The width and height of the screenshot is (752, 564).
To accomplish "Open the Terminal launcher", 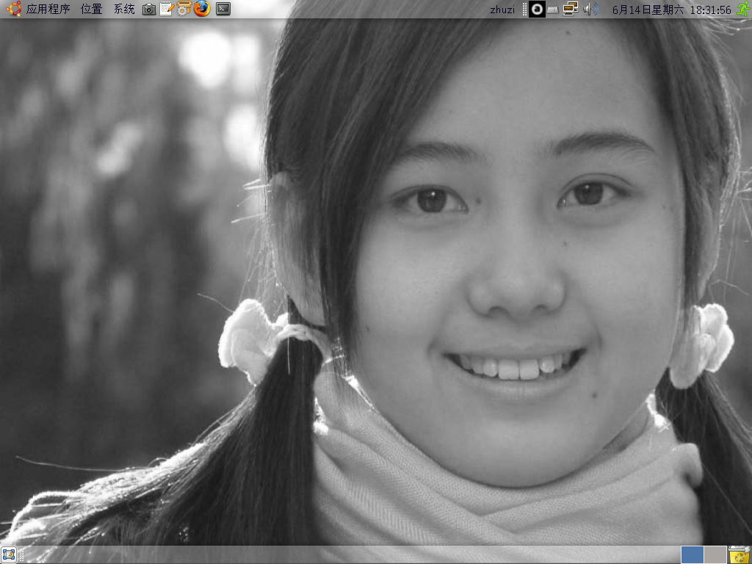I will (x=223, y=9).
